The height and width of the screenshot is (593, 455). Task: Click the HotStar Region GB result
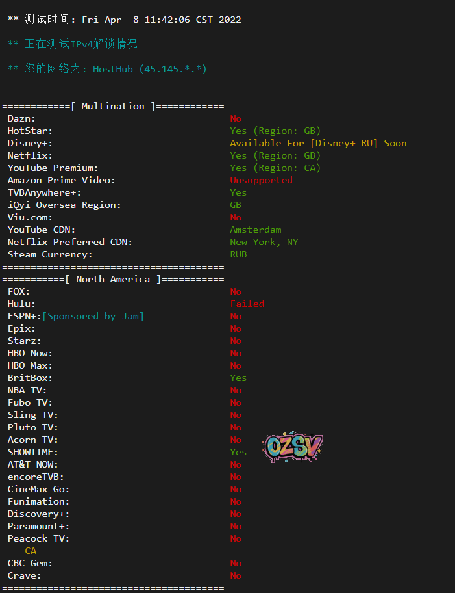(x=275, y=131)
